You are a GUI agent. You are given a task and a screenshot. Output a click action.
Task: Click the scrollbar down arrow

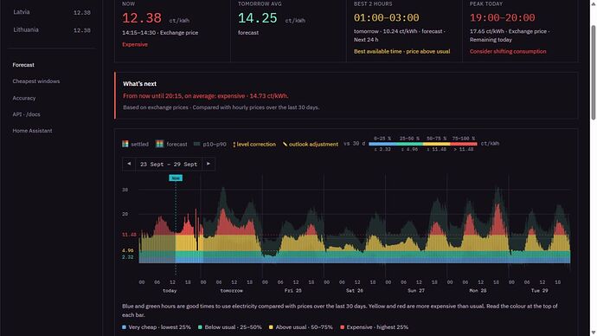pyautogui.click(x=594, y=333)
